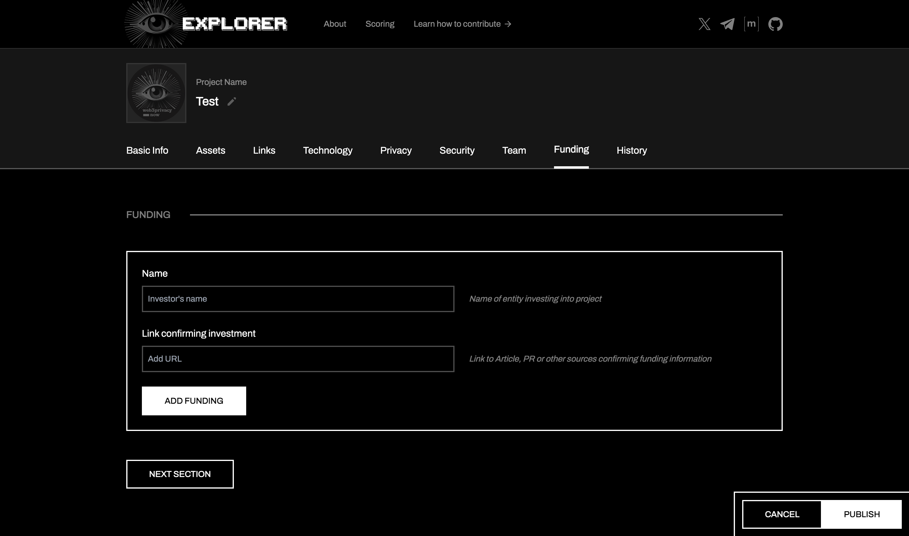Image resolution: width=909 pixels, height=536 pixels.
Task: Focus the Investor's name input field
Action: (298, 299)
